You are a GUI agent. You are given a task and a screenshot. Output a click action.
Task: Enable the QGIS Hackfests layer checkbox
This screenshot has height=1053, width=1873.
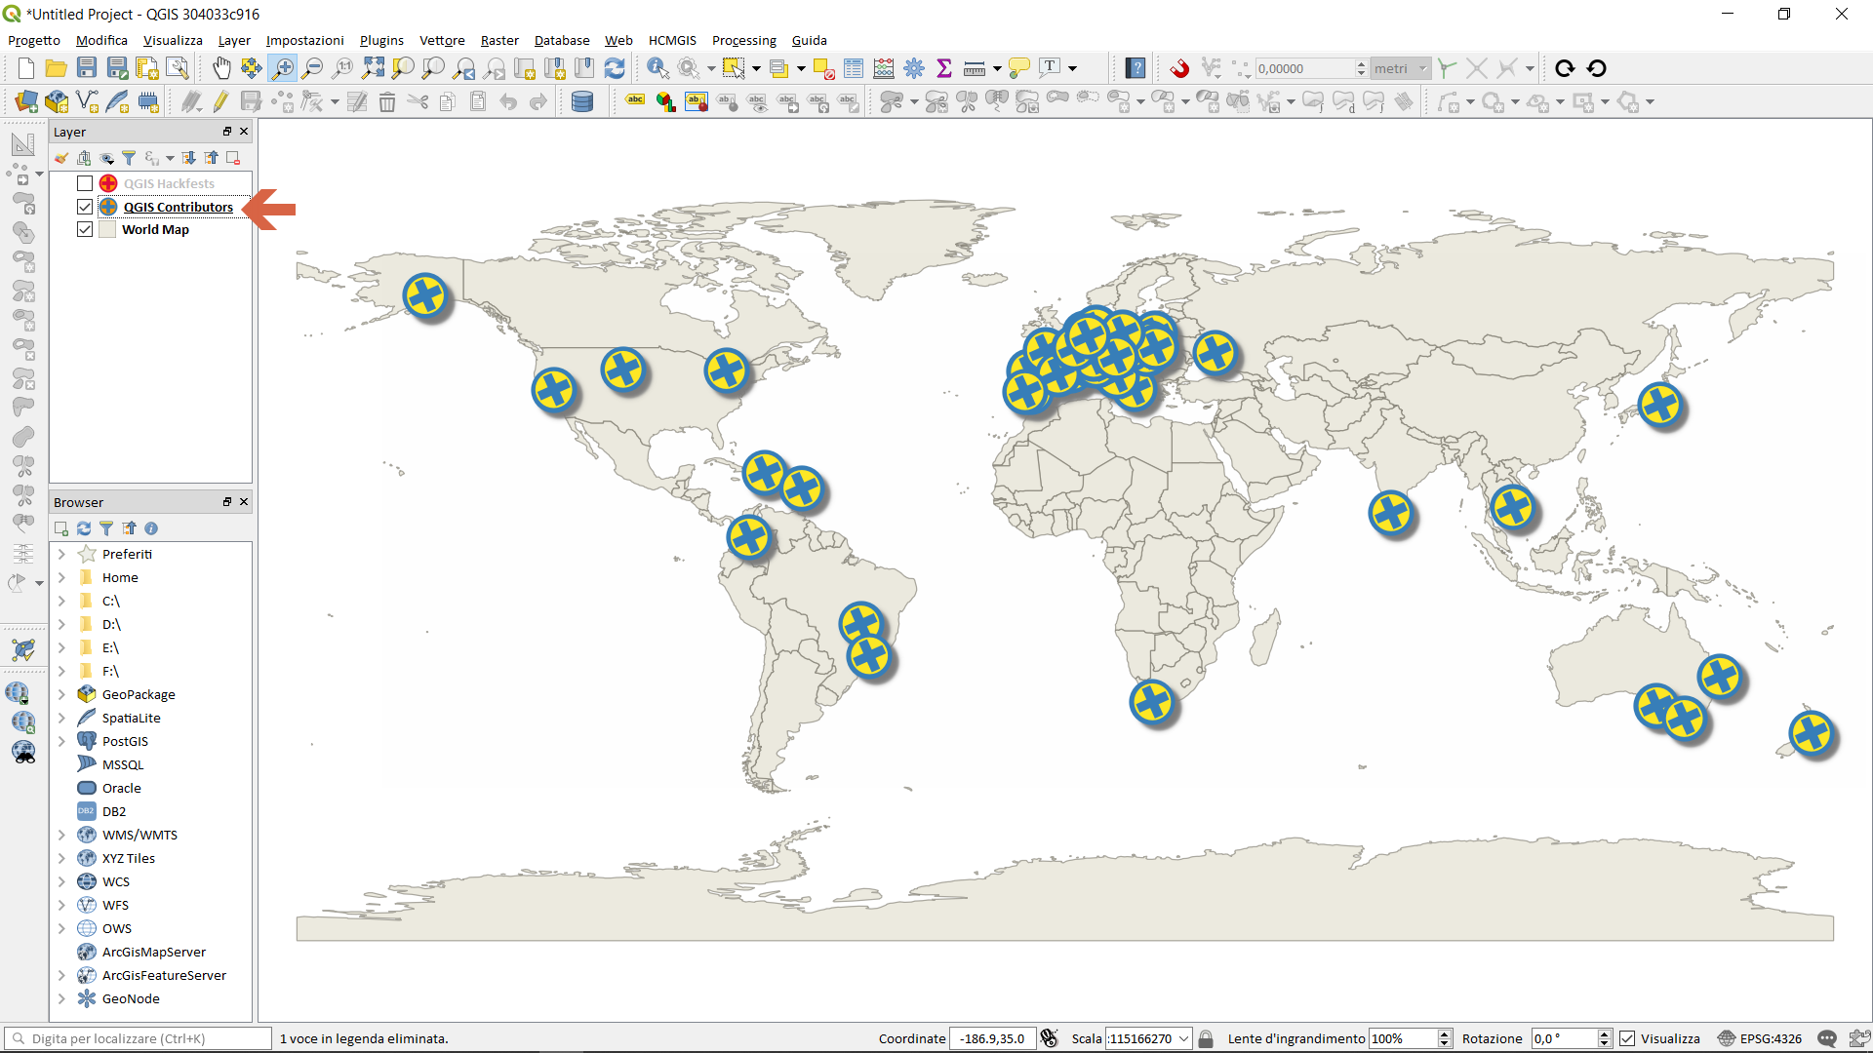(85, 183)
